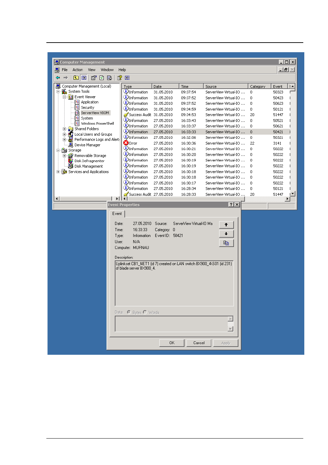The width and height of the screenshot is (328, 465).
Task: Select the Event tab in Event Properties
Action: 117,214
